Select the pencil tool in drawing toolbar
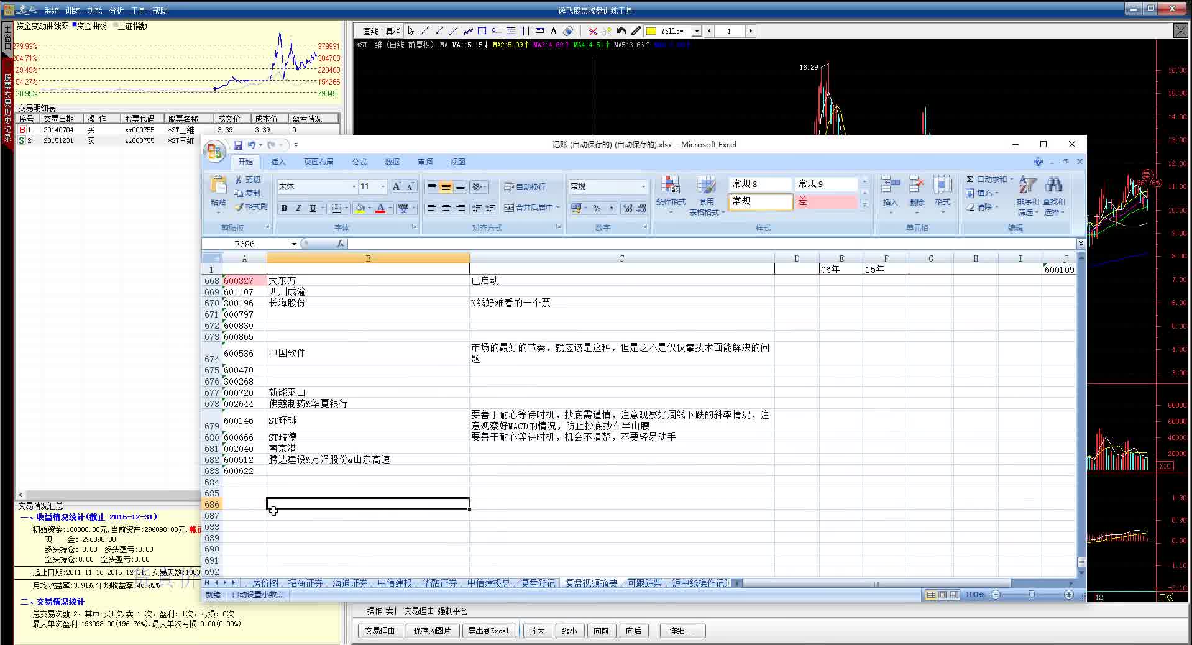The image size is (1192, 645). [636, 30]
